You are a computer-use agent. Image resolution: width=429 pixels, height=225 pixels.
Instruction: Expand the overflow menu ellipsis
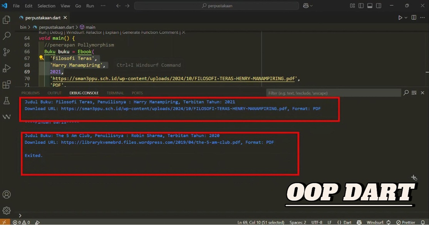click(103, 6)
